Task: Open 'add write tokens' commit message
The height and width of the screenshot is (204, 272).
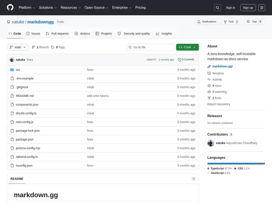Action: point(98,96)
